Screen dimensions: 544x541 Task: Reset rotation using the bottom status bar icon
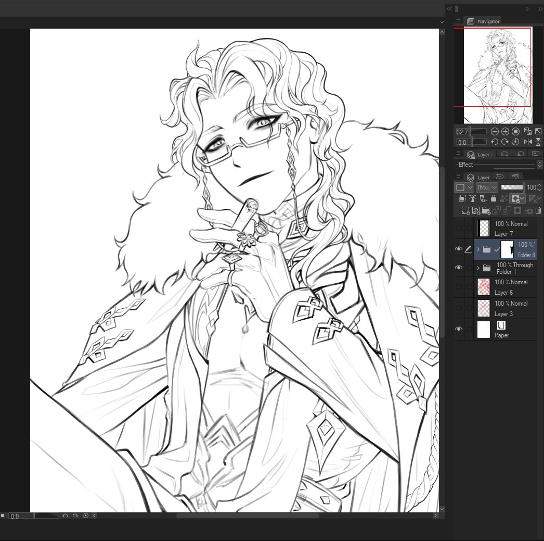coord(86,515)
